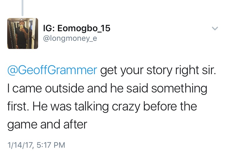
Task: Click the tweet line "I came outside and he said something"
Action: click(x=107, y=88)
